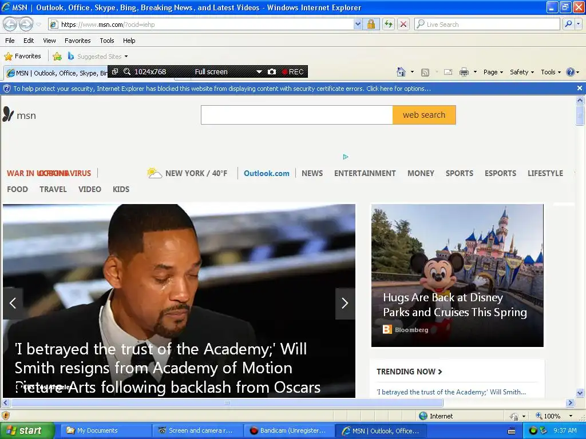The height and width of the screenshot is (439, 586).
Task: Click the Stop loading X icon
Action: (x=403, y=24)
